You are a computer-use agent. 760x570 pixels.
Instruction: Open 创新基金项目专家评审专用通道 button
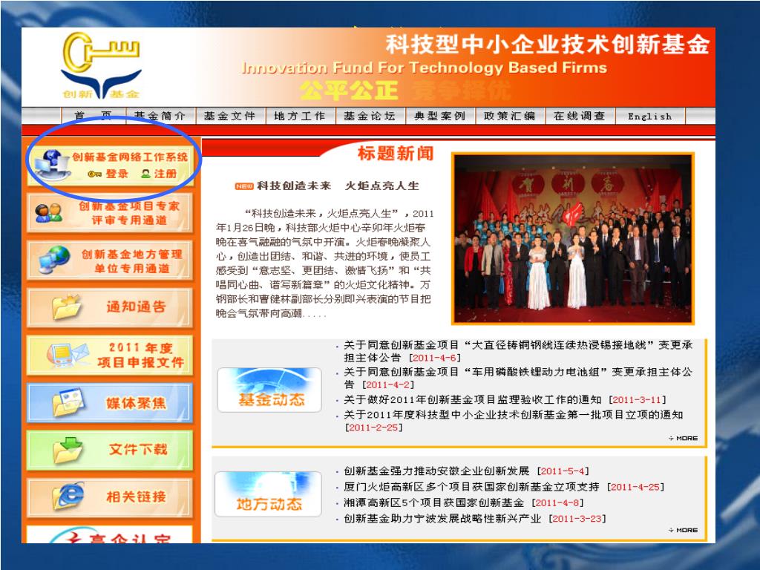click(110, 213)
